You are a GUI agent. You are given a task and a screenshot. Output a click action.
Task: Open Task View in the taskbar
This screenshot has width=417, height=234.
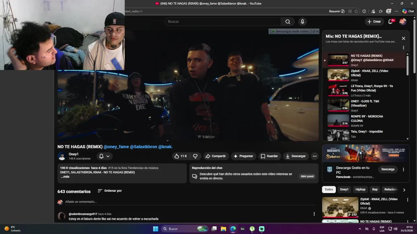tap(214, 229)
